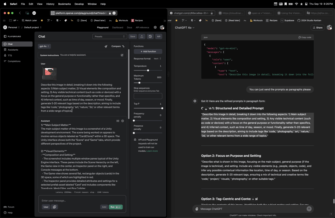Click the API reference link in the header
This screenshot has width=335, height=218.
[142, 27]
